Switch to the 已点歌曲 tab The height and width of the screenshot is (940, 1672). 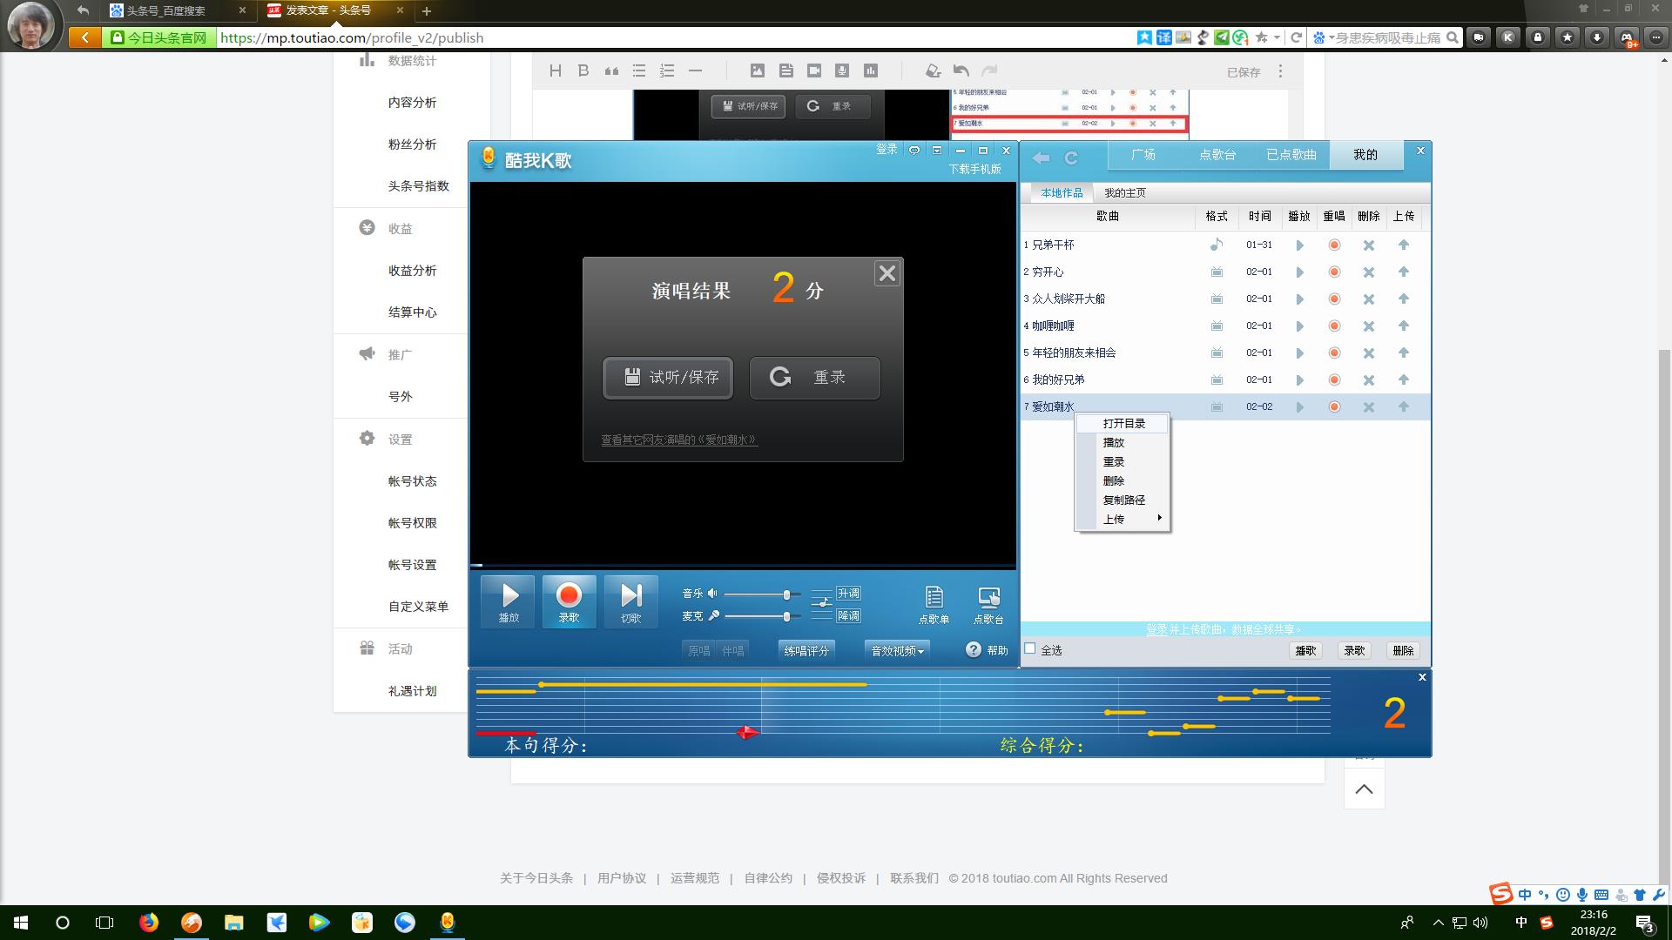point(1291,154)
